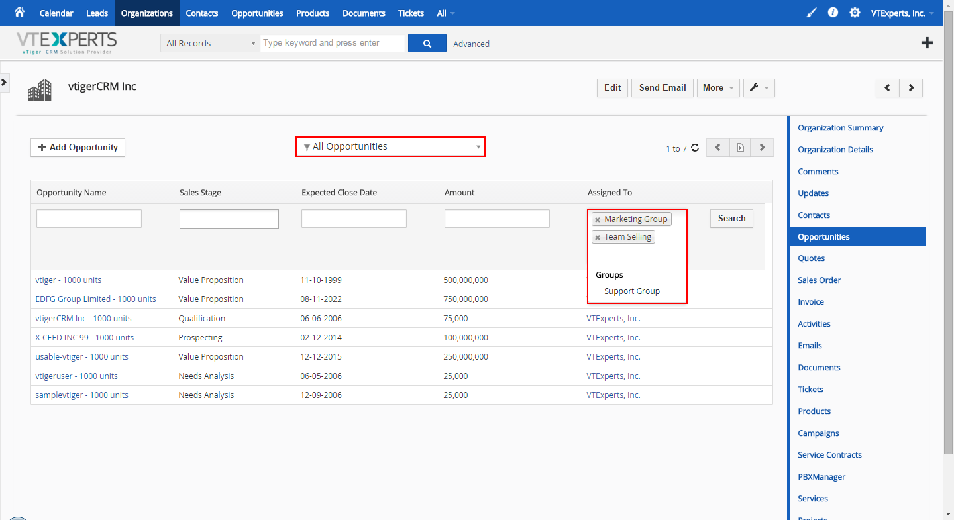This screenshot has width=954, height=520.
Task: Click the Opportunity Name filter field
Action: [x=89, y=219]
